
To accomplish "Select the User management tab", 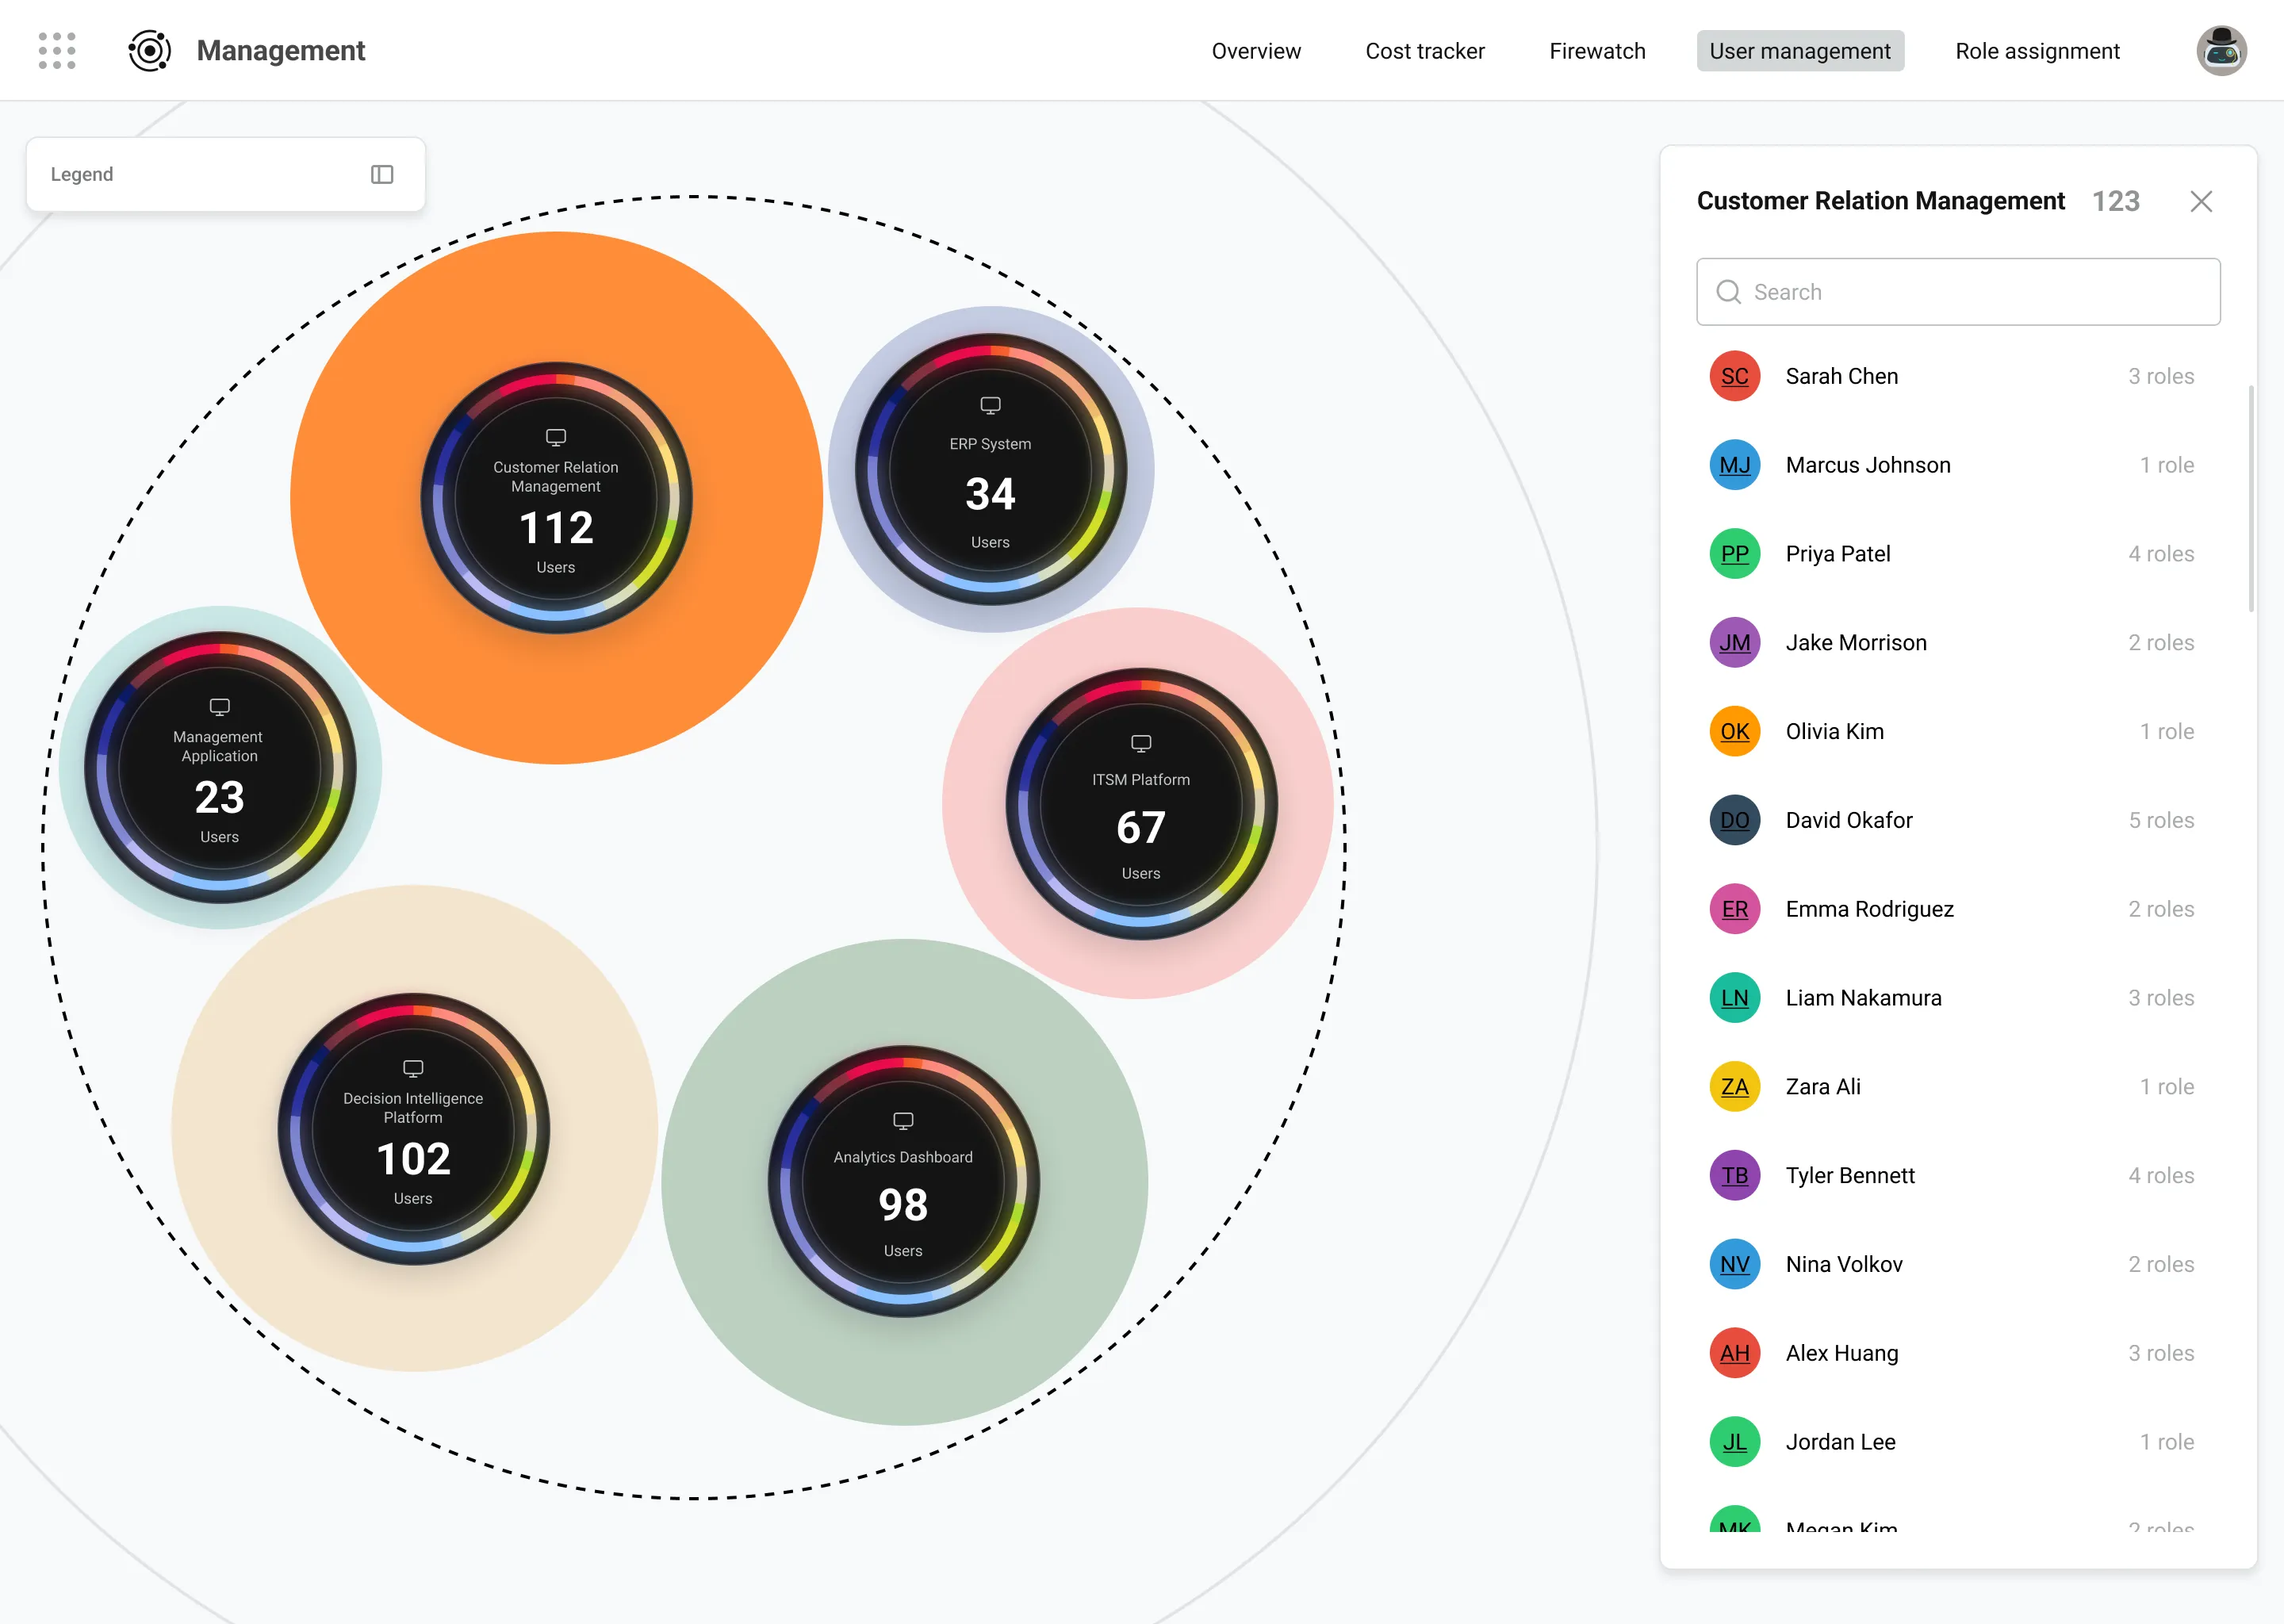I will (1799, 51).
